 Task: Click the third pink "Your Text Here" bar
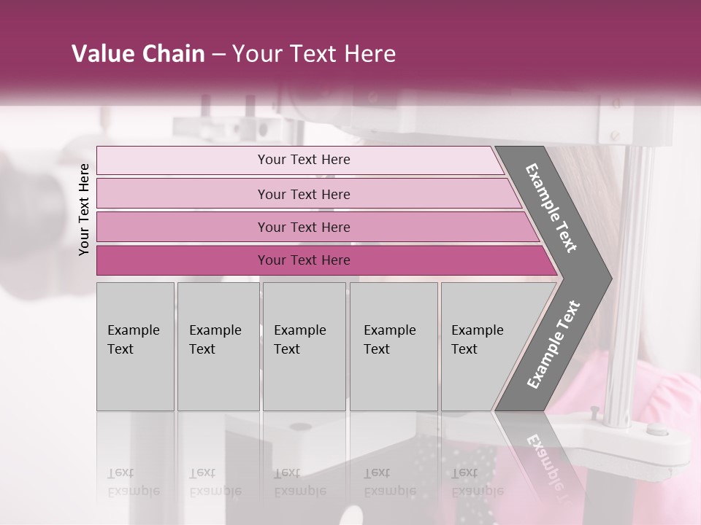pyautogui.click(x=304, y=227)
